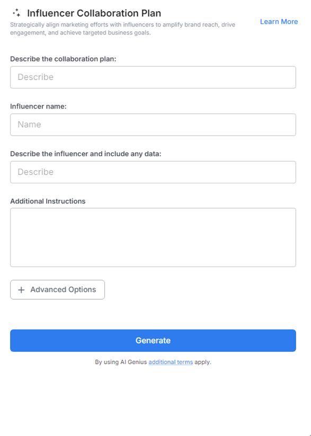The height and width of the screenshot is (436, 311).
Task: Select the blue Generate action bar
Action: 153,340
